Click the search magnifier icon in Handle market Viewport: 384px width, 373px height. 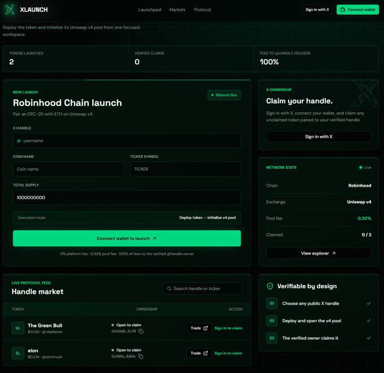coord(169,288)
